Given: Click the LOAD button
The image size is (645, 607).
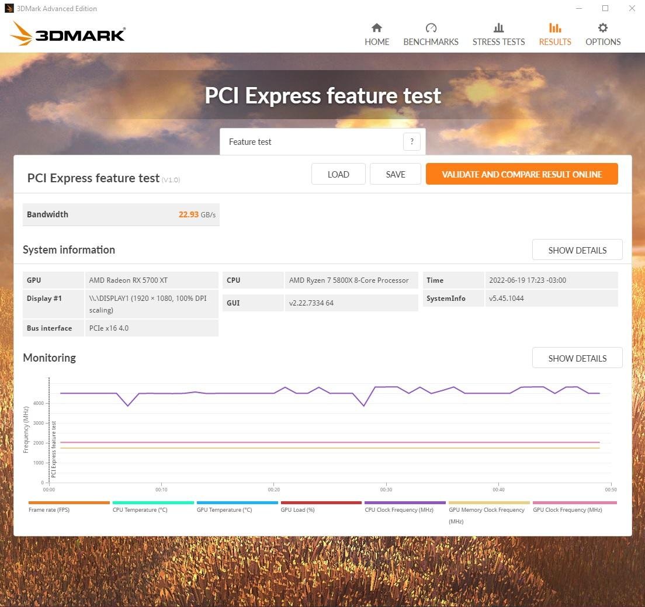Looking at the screenshot, I should (x=338, y=174).
